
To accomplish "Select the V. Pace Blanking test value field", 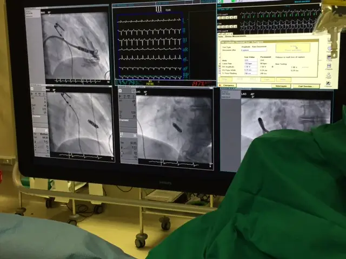I will [250, 73].
